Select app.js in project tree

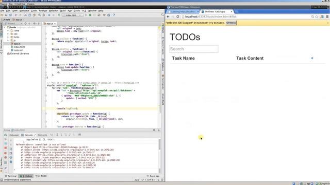click(x=17, y=44)
